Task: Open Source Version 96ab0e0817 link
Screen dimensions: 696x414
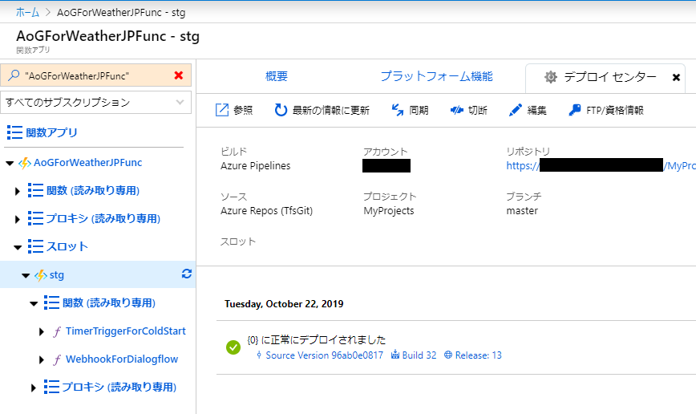Action: 324,355
